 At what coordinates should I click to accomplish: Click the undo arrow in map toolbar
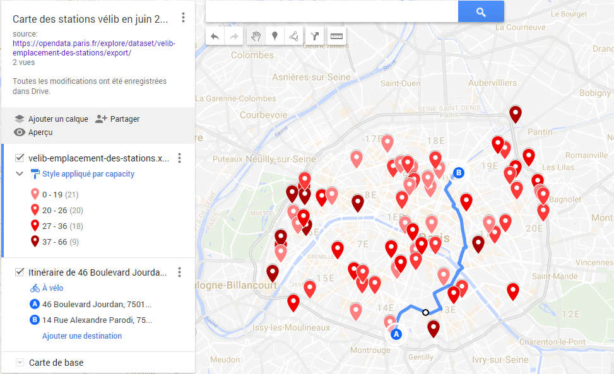(x=215, y=37)
